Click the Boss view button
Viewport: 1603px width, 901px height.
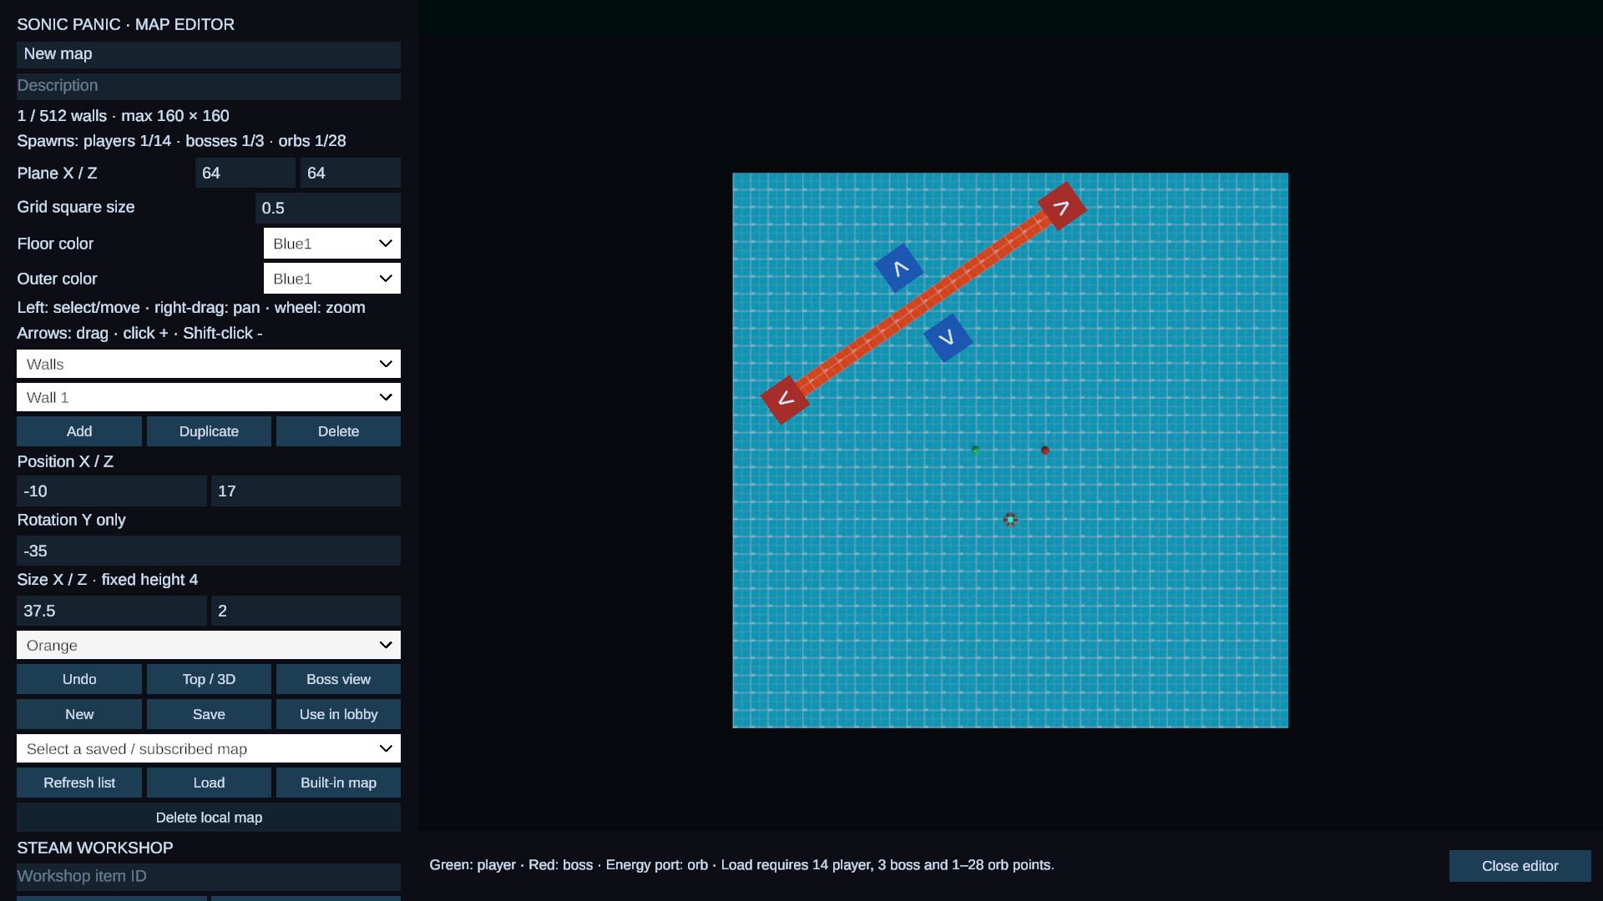(x=338, y=679)
